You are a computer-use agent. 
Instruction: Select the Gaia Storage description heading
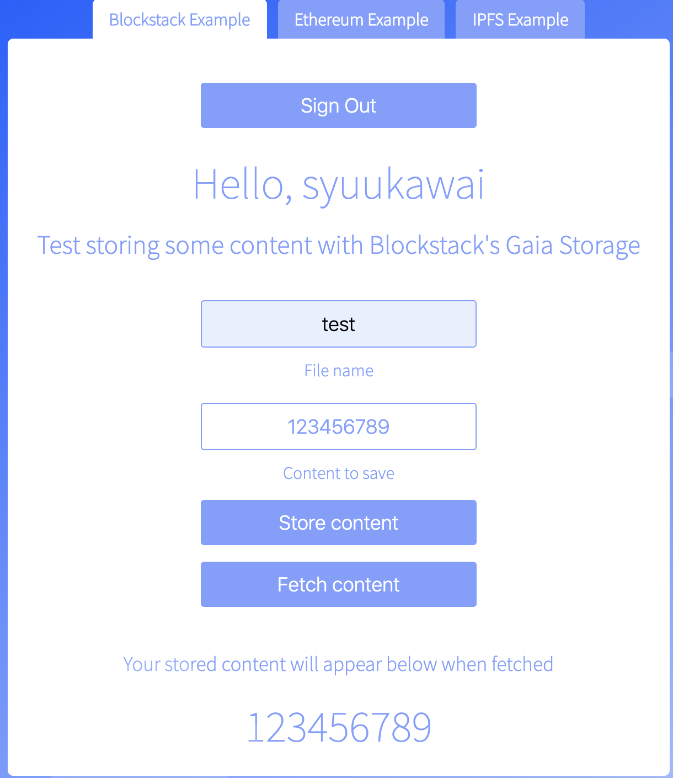pyautogui.click(x=338, y=245)
